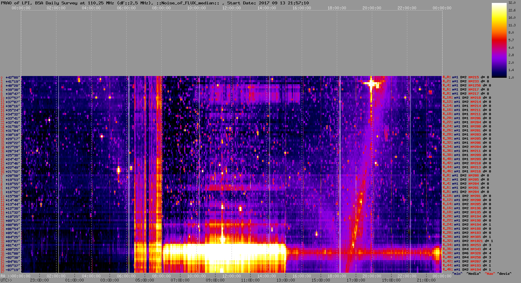521x283 pixels.
Task: Click the +04°25' declination label
Action: coord(13,237)
